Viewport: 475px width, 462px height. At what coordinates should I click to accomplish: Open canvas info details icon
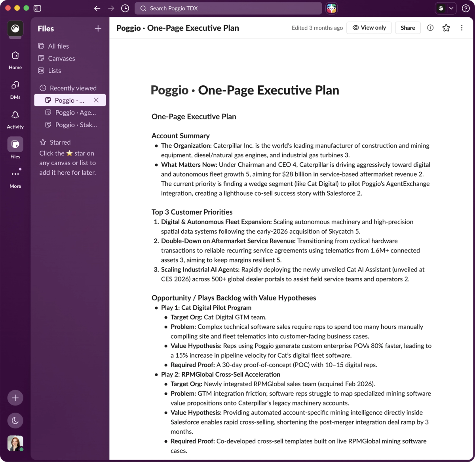point(430,28)
